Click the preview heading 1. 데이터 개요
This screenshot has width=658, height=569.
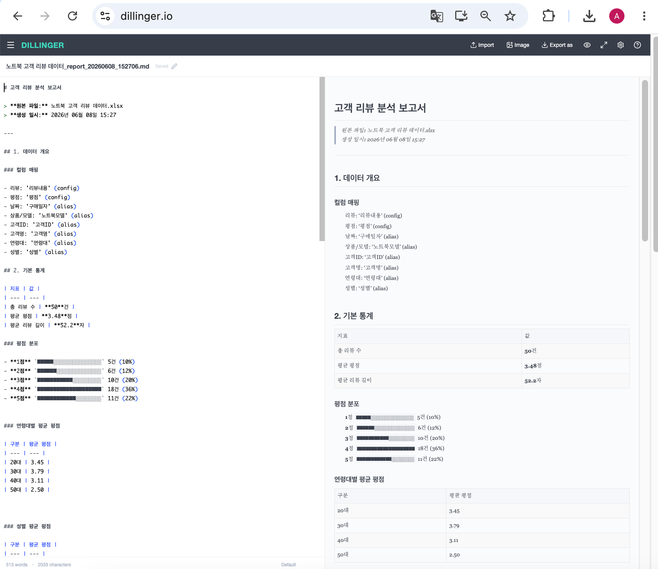pos(357,178)
